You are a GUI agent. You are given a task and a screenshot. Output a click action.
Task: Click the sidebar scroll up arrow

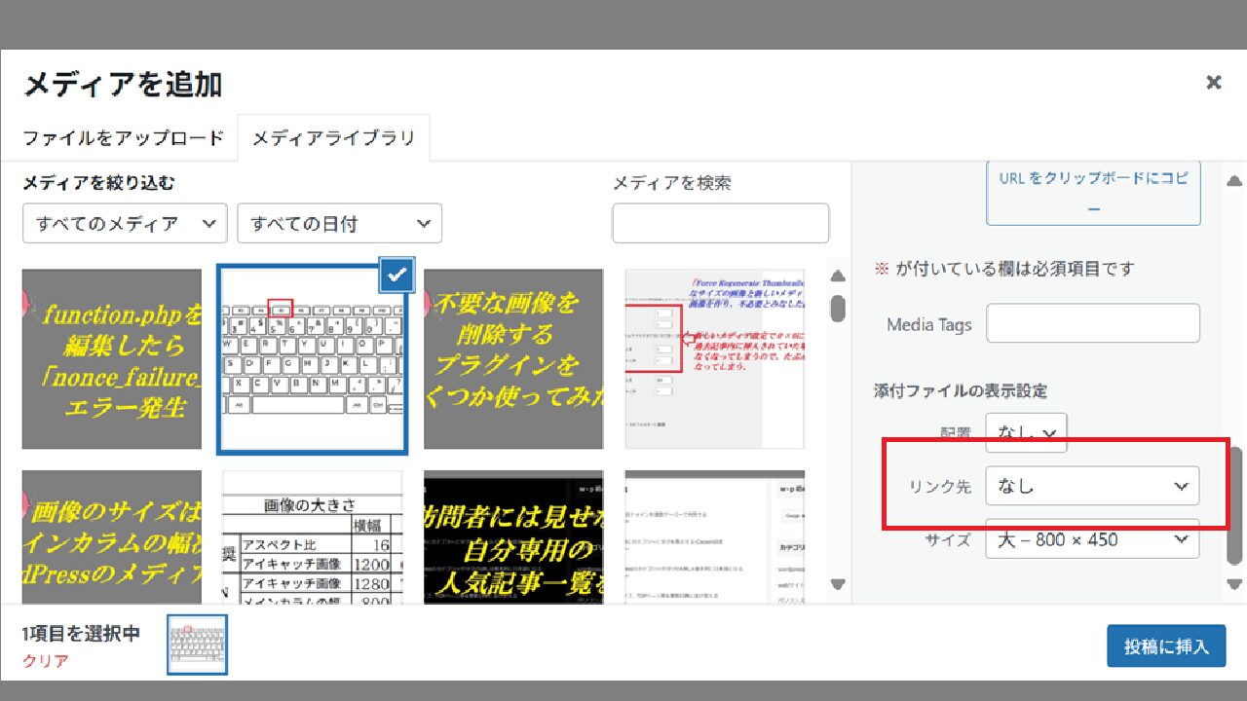[x=1234, y=180]
